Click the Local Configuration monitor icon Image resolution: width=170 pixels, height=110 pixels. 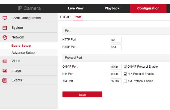[5, 18]
